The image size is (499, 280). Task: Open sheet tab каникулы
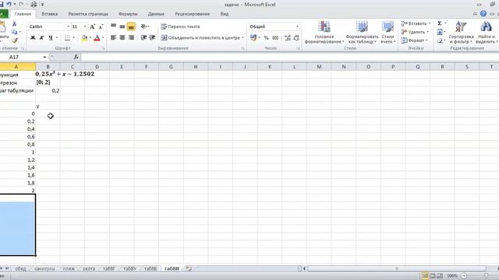(x=44, y=268)
